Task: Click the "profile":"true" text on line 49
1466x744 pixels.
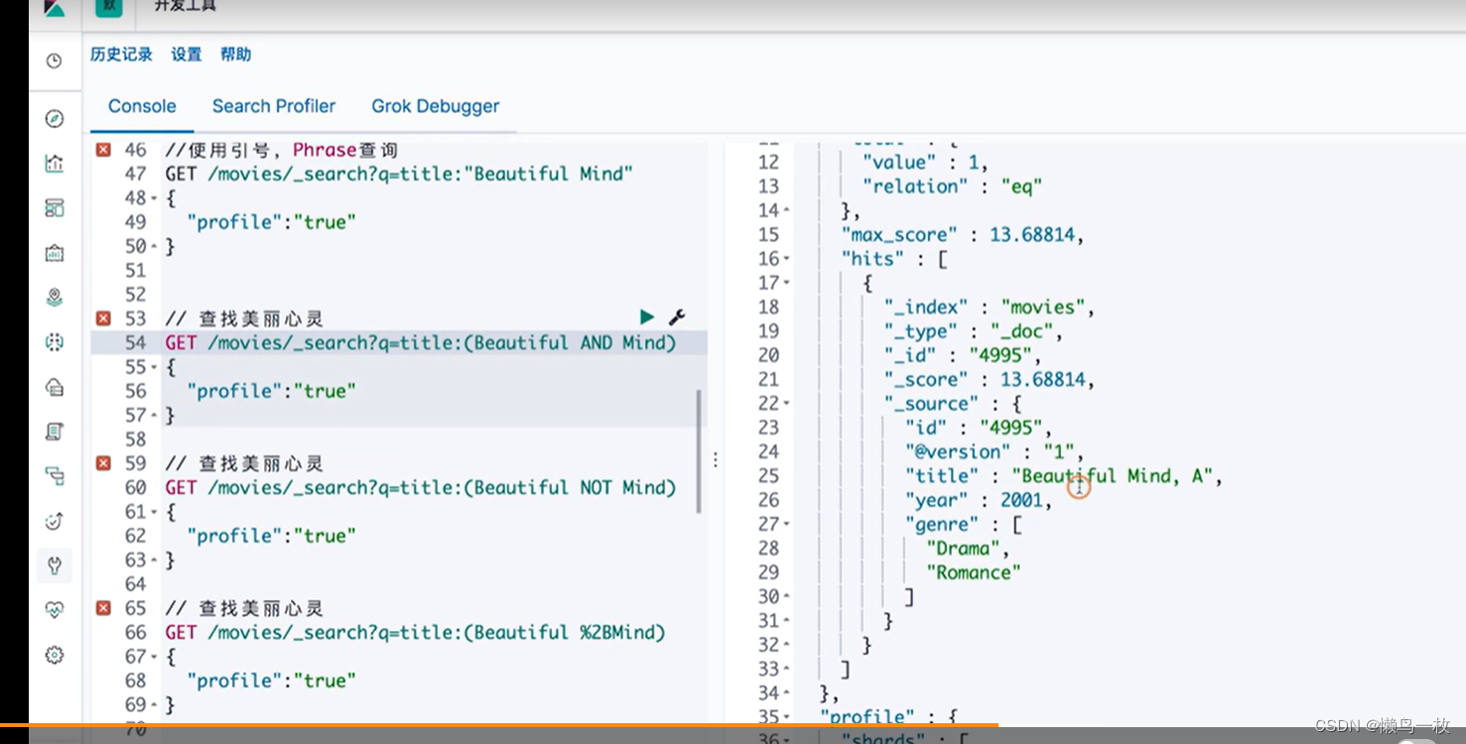Action: pyautogui.click(x=271, y=222)
